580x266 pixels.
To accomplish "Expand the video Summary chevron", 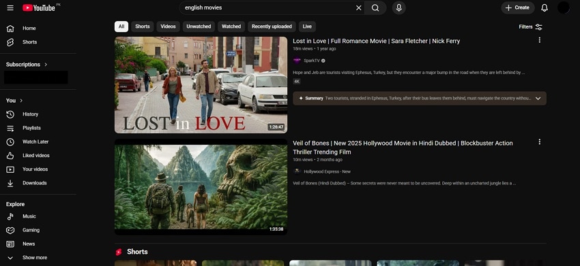I will [538, 99].
